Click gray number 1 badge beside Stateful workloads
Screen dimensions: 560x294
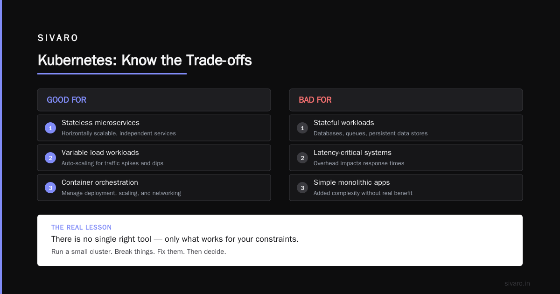click(302, 128)
